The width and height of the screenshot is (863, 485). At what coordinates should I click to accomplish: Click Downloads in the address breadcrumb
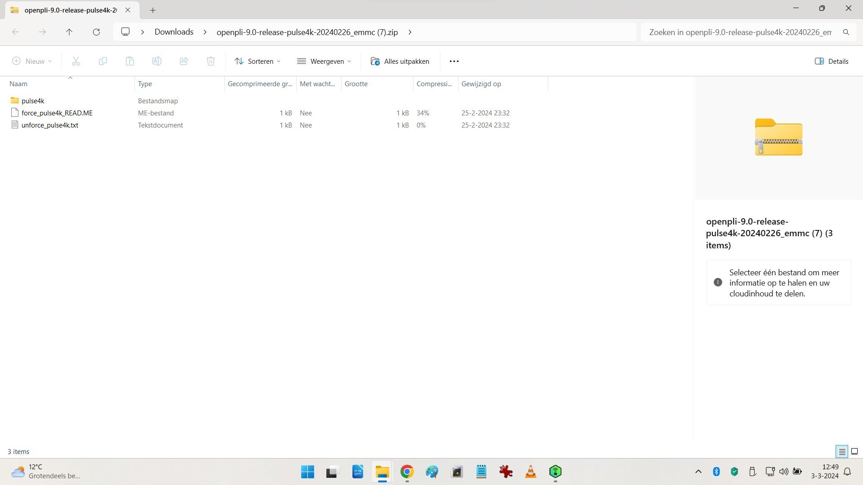click(x=174, y=32)
